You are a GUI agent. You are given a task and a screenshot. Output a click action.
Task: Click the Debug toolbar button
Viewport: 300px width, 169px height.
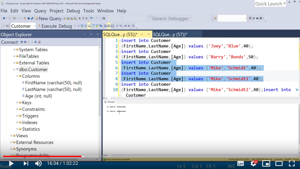pos(65,26)
